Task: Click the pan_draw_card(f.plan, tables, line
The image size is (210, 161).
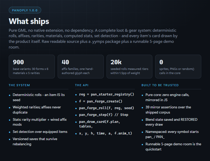Action: pos(100,124)
